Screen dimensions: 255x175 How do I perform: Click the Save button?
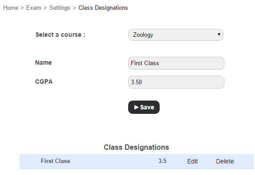[x=144, y=107]
